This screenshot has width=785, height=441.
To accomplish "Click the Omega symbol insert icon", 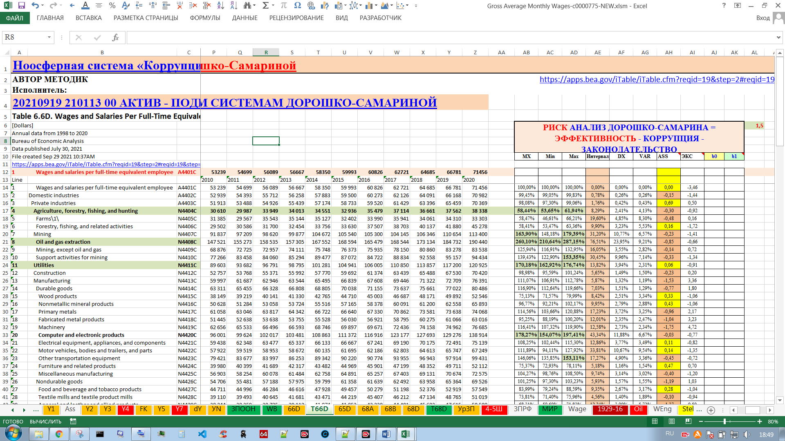I will point(297,6).
